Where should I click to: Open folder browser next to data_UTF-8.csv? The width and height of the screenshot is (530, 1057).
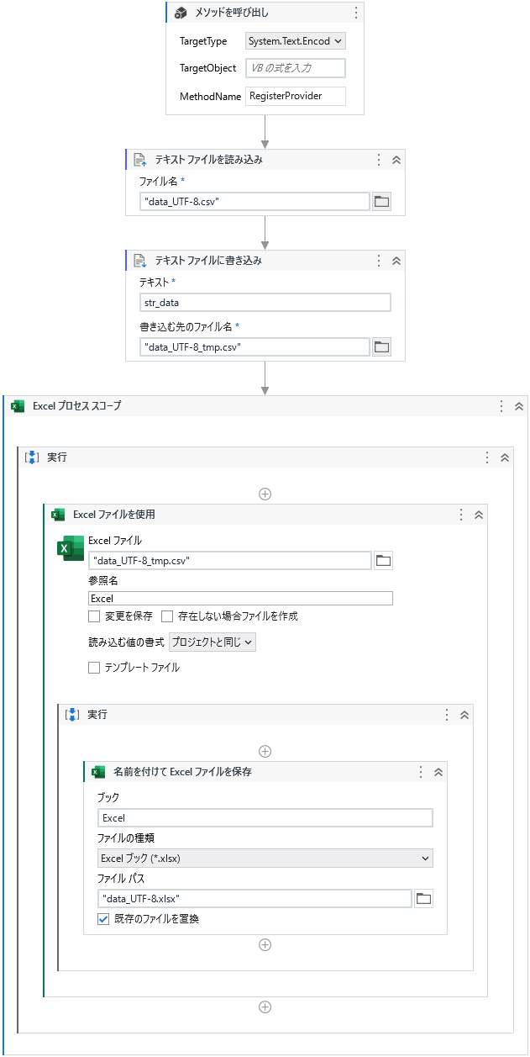tap(384, 201)
